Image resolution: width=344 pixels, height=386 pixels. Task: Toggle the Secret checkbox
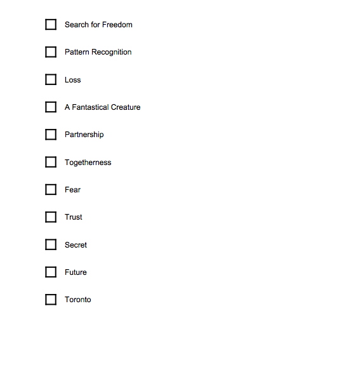51,244
